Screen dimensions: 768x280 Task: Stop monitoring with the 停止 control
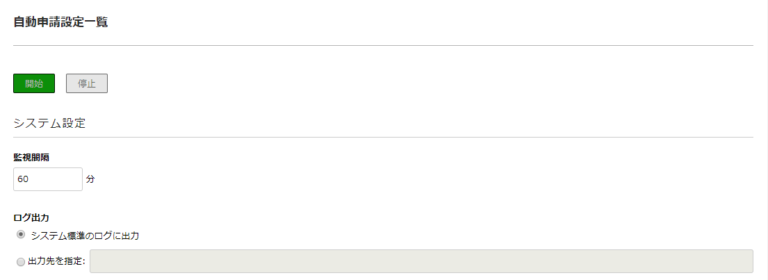point(87,83)
